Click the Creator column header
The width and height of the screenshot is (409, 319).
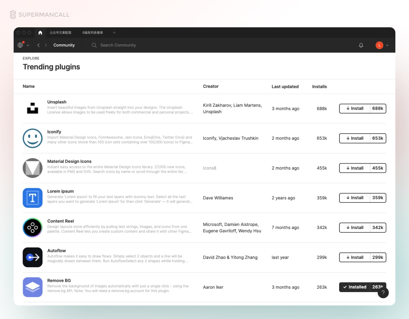pos(211,86)
